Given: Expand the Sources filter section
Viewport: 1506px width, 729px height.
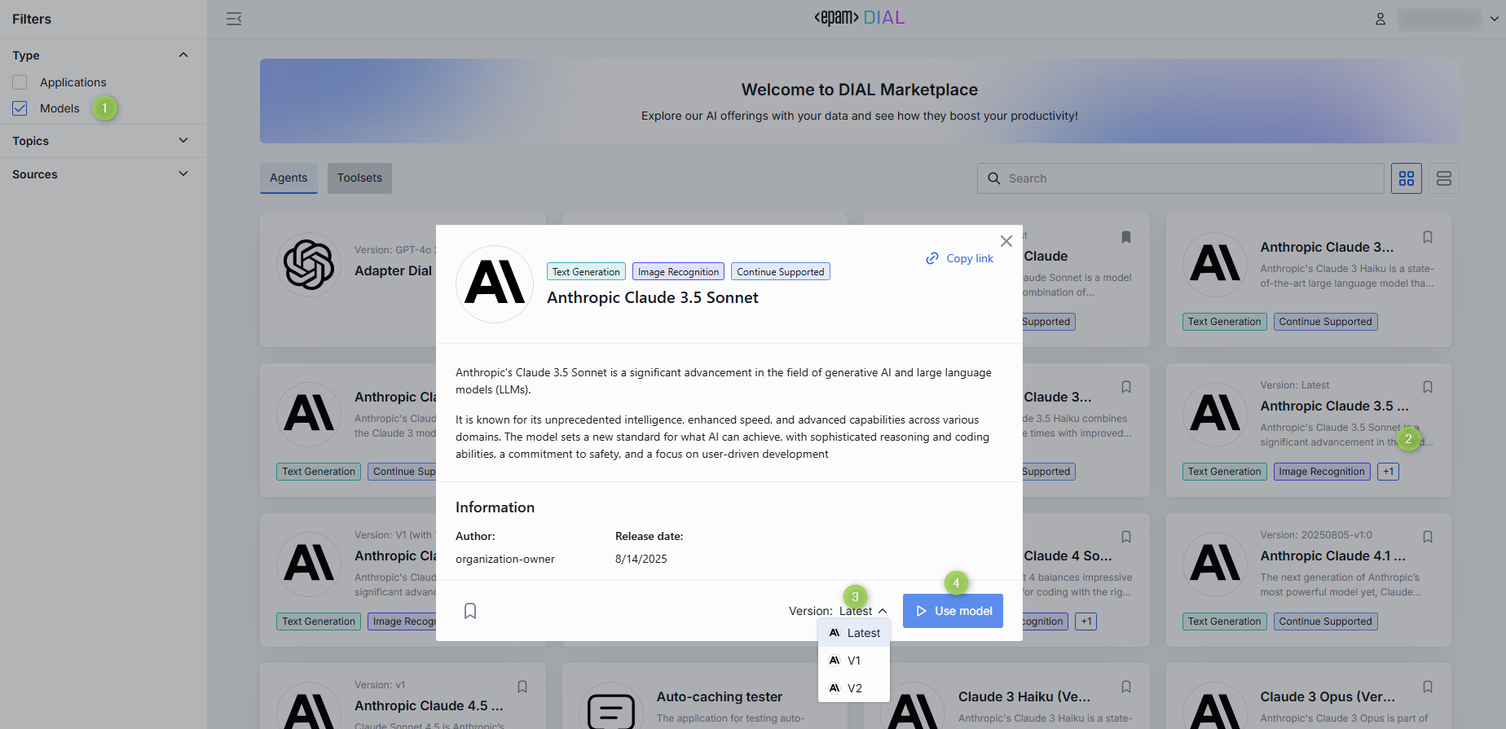Looking at the screenshot, I should click(183, 174).
